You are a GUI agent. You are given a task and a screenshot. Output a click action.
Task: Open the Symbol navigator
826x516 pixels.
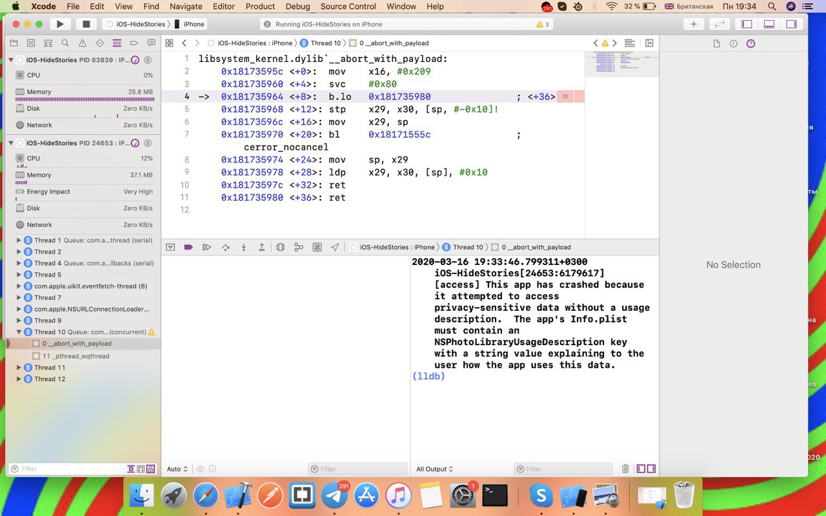[48, 43]
